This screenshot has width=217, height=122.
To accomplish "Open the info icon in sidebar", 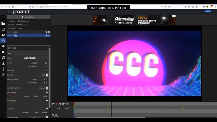I will (3, 69).
